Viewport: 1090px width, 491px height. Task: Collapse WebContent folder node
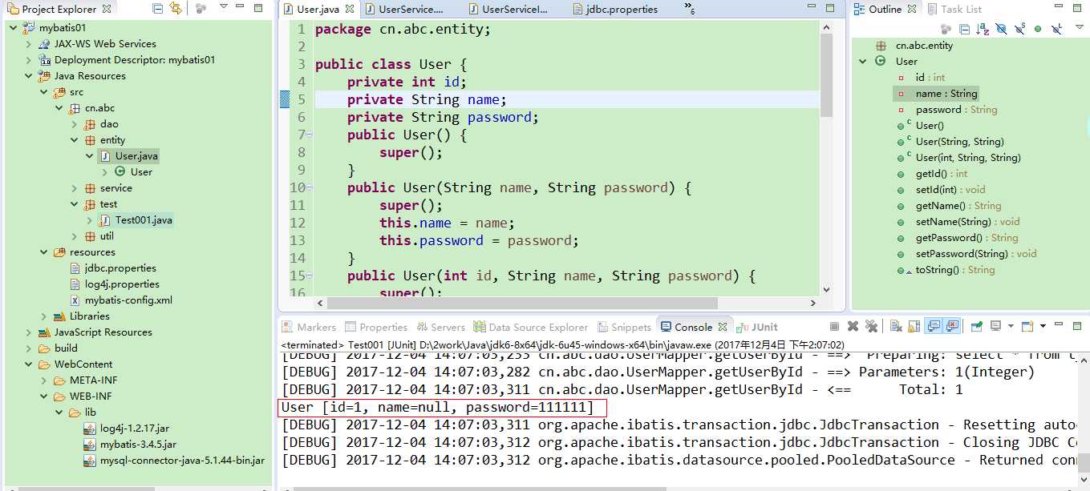coord(29,364)
